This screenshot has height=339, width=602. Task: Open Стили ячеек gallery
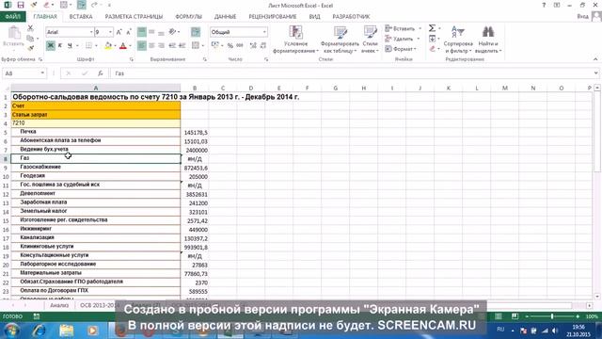point(370,40)
